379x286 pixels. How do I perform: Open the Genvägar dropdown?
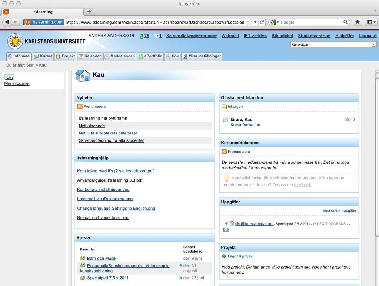point(333,44)
